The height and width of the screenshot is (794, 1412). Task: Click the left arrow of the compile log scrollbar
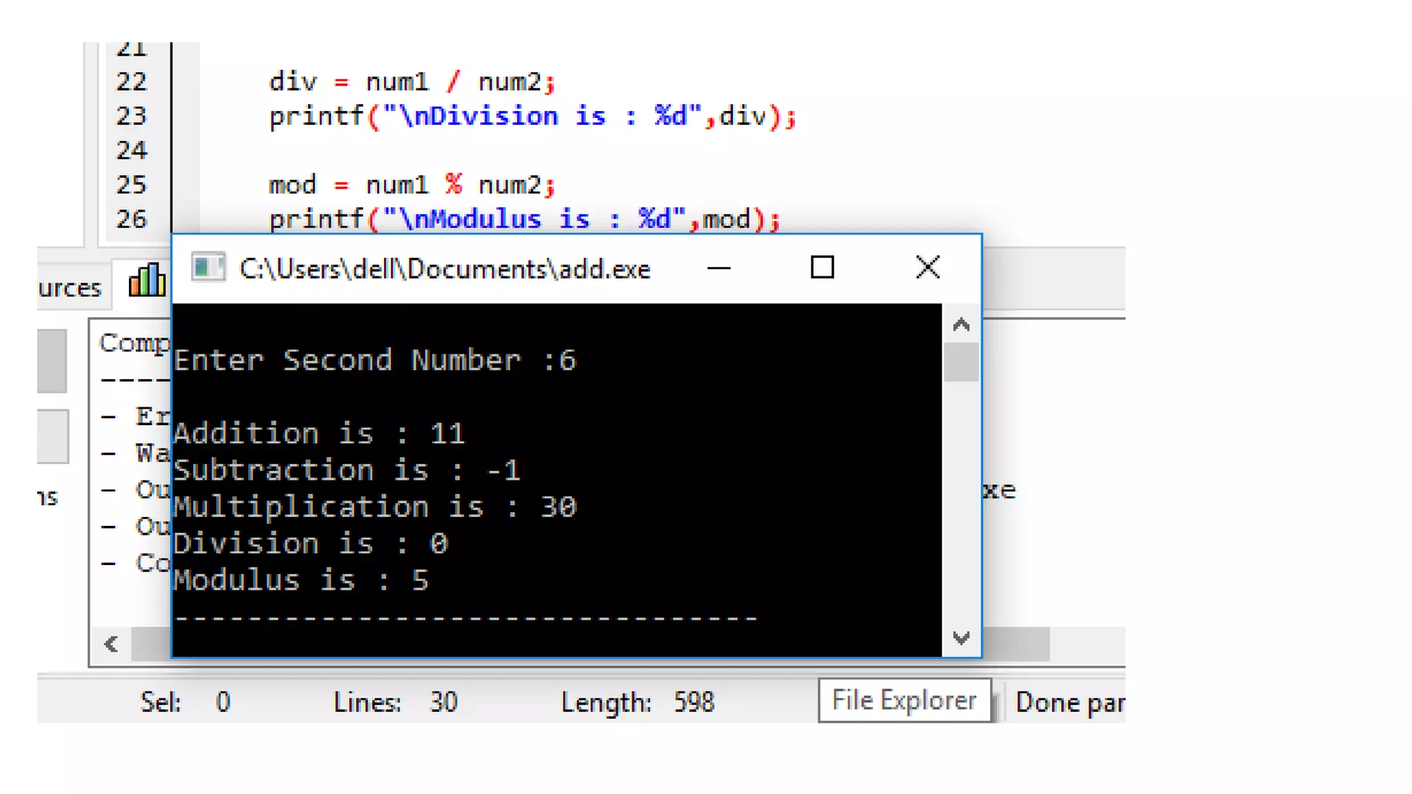tap(111, 644)
